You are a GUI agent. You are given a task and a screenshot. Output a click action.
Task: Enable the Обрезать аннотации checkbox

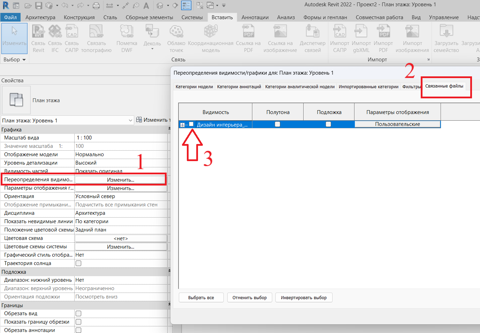point(78,330)
